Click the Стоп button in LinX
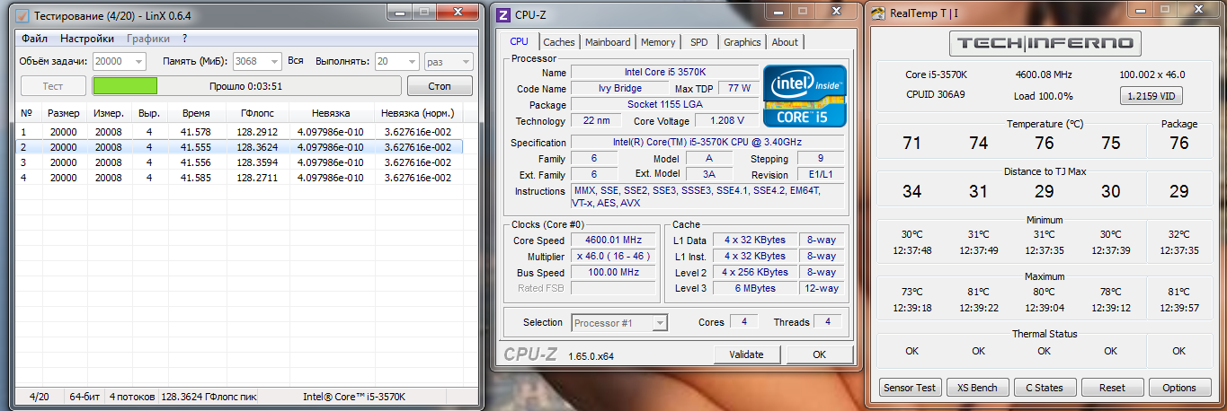 [440, 86]
